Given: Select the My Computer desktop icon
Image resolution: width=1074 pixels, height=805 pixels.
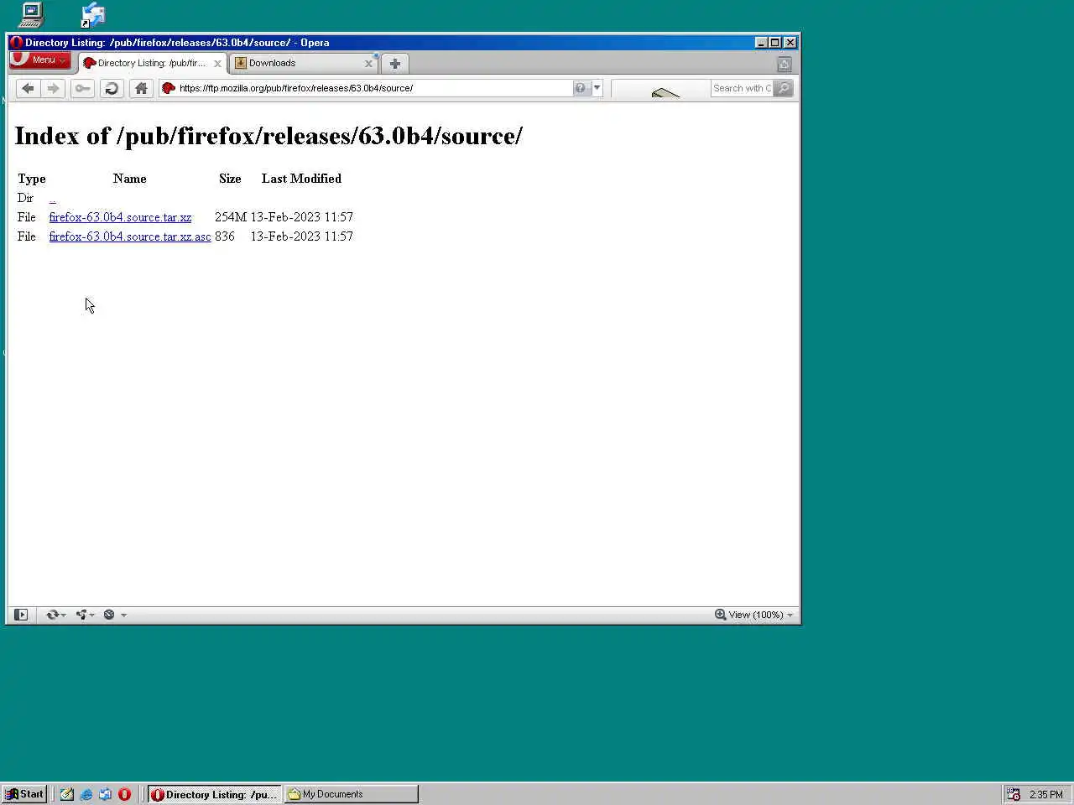Looking at the screenshot, I should pyautogui.click(x=31, y=15).
